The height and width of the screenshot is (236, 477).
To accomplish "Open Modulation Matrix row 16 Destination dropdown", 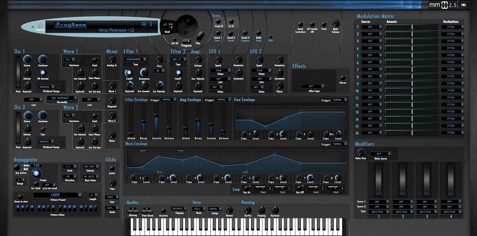I will point(452,133).
